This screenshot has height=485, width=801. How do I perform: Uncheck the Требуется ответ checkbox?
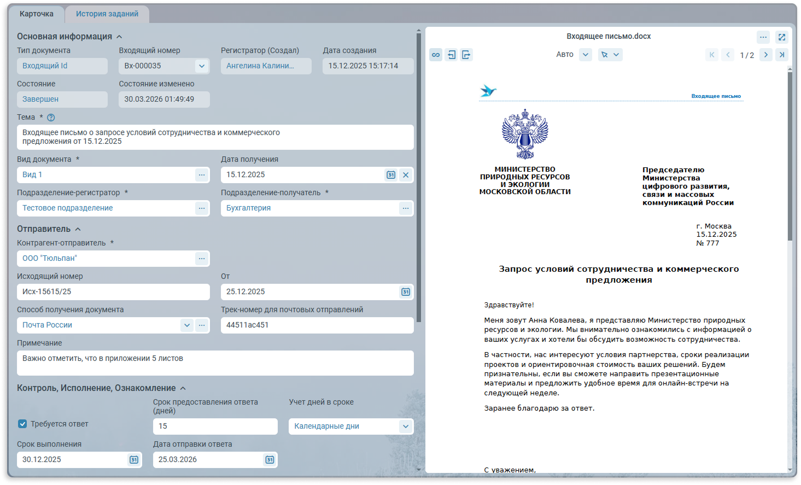pos(22,424)
